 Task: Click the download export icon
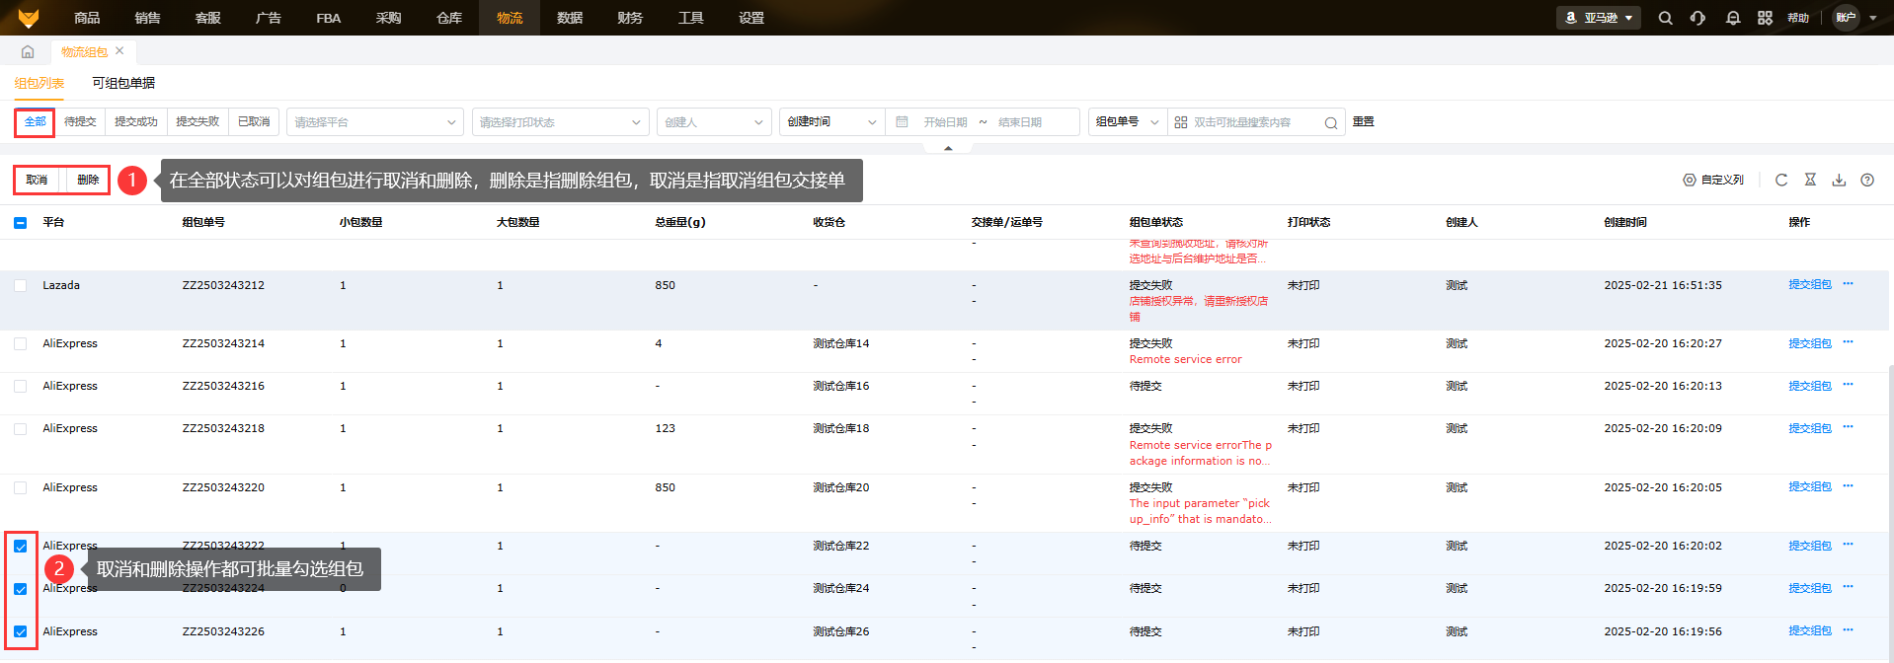tap(1839, 180)
